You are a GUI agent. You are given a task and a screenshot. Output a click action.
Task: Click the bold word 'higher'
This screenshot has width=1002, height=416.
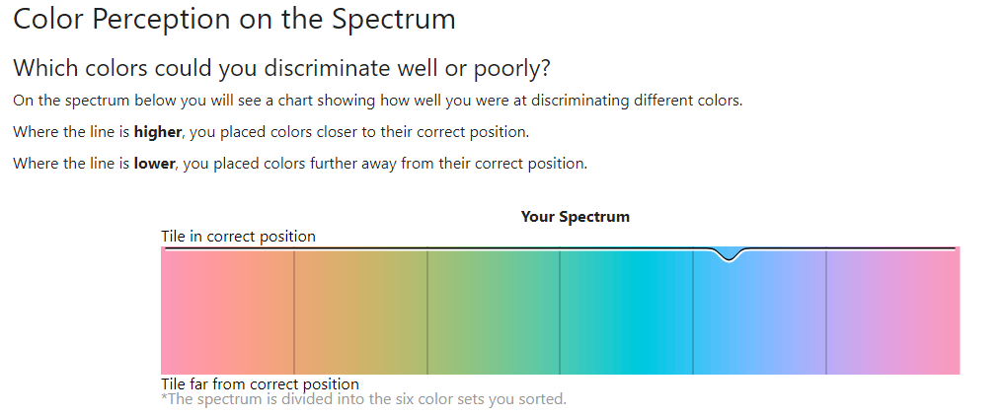point(158,132)
